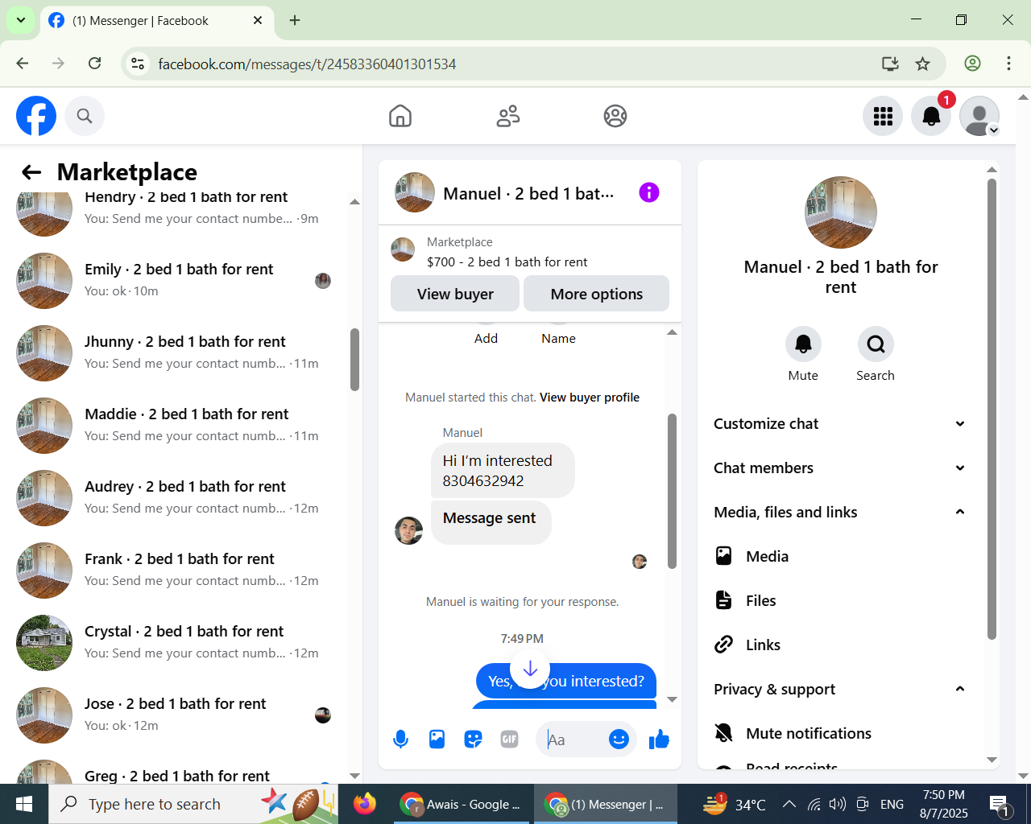Open the Groups icon in top navigation

(x=615, y=116)
